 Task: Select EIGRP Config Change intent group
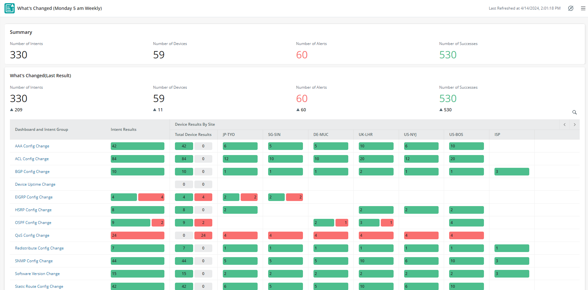[x=34, y=197]
